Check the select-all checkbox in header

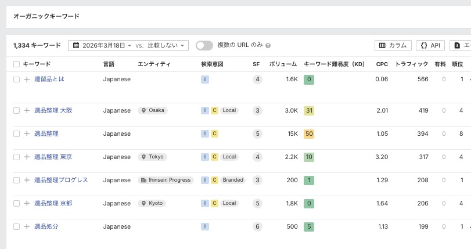point(16,64)
